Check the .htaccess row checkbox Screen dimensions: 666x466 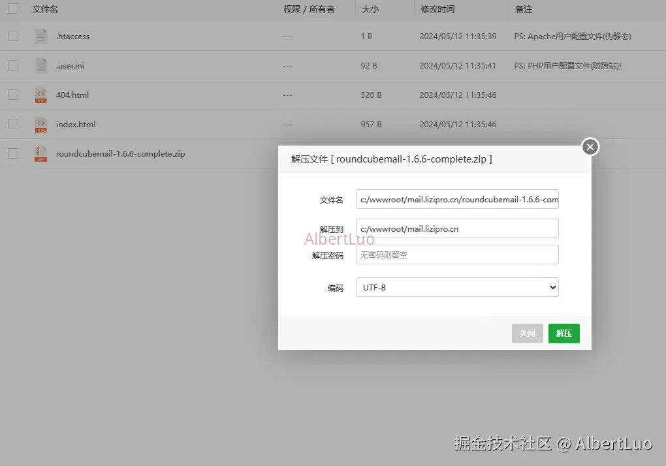click(x=13, y=36)
